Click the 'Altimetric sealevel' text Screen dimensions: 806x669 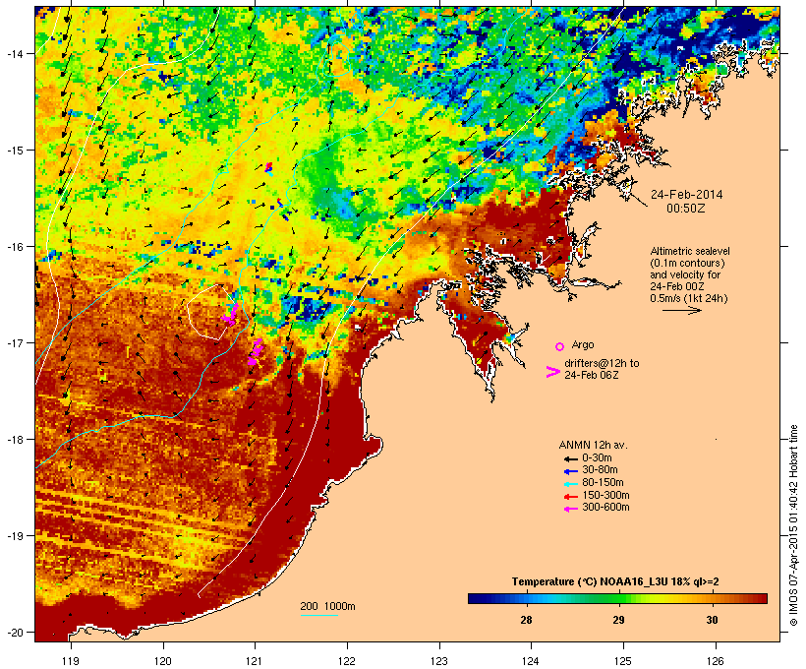[x=690, y=251]
